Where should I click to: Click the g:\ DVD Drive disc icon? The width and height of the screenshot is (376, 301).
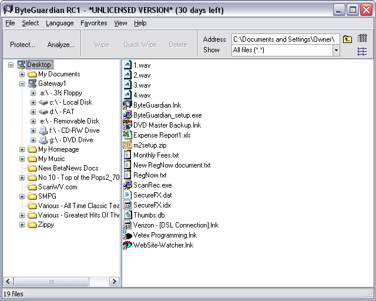(43, 140)
